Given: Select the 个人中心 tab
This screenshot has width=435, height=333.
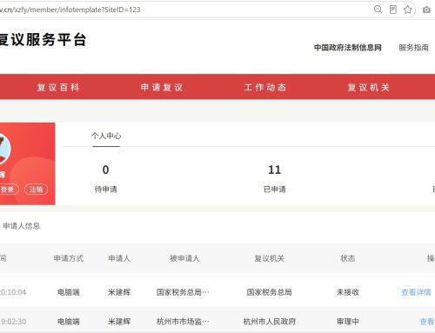Looking at the screenshot, I should tap(106, 136).
